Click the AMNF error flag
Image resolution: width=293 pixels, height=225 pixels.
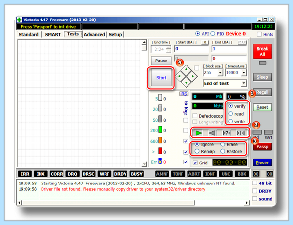click(162, 174)
